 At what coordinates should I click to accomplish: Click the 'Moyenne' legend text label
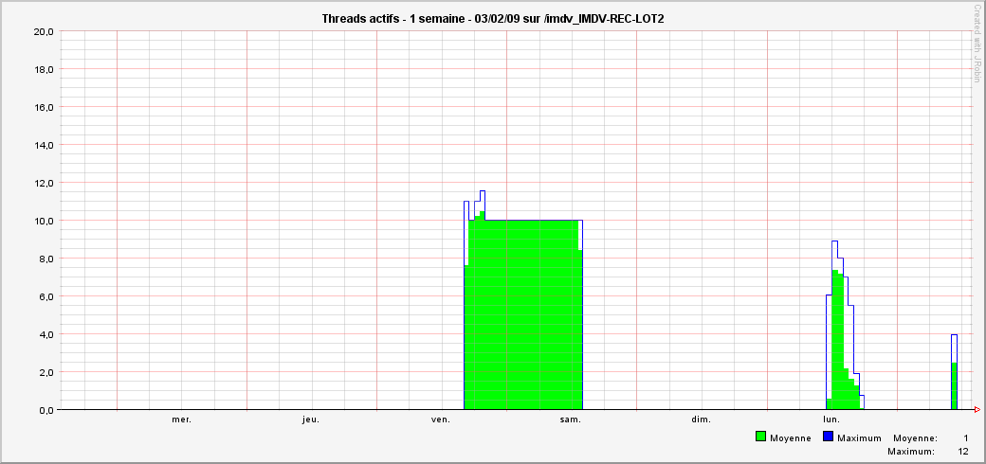click(x=790, y=438)
